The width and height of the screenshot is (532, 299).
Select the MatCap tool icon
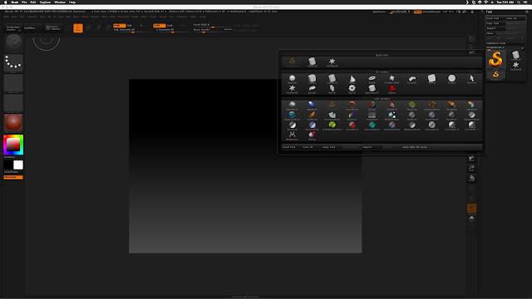(312, 135)
